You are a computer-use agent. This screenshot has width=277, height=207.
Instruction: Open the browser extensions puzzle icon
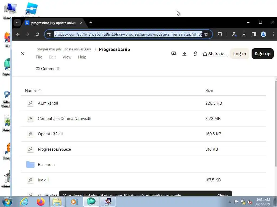point(220,34)
